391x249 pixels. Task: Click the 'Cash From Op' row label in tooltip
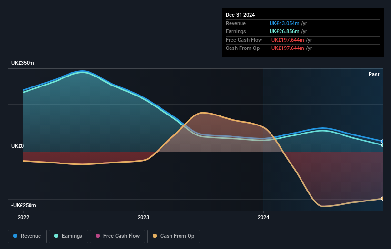(242, 48)
